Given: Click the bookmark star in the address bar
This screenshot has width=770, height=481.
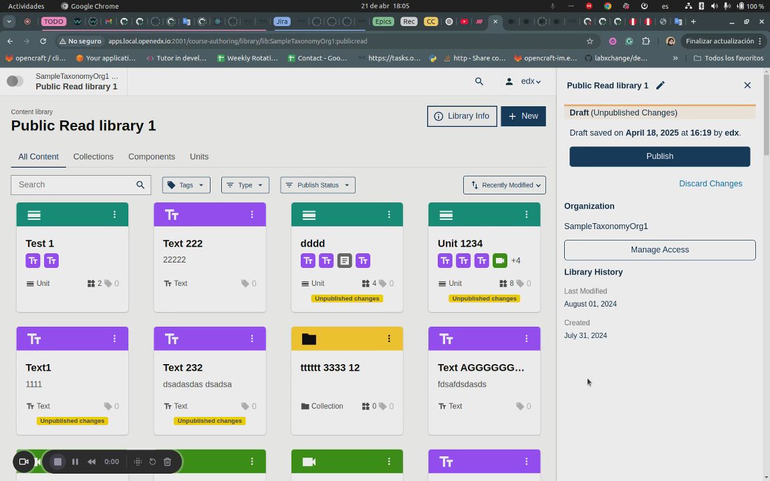Looking at the screenshot, I should pos(590,41).
